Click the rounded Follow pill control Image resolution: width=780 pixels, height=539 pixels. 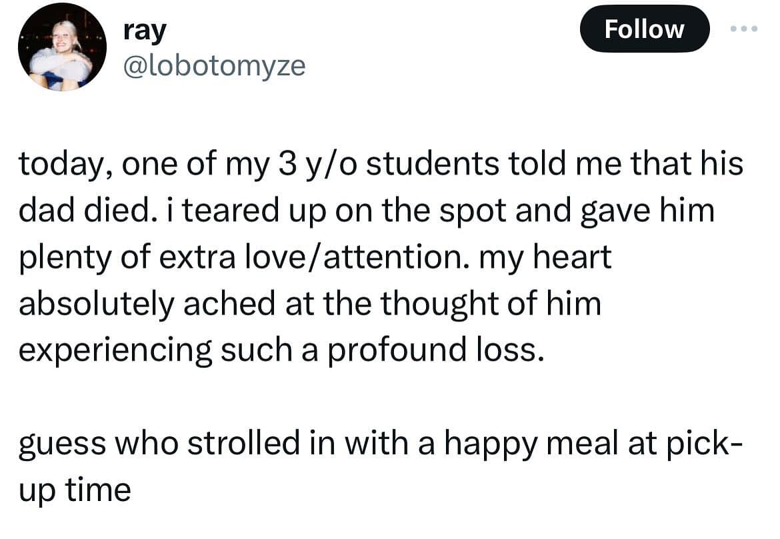pos(644,28)
